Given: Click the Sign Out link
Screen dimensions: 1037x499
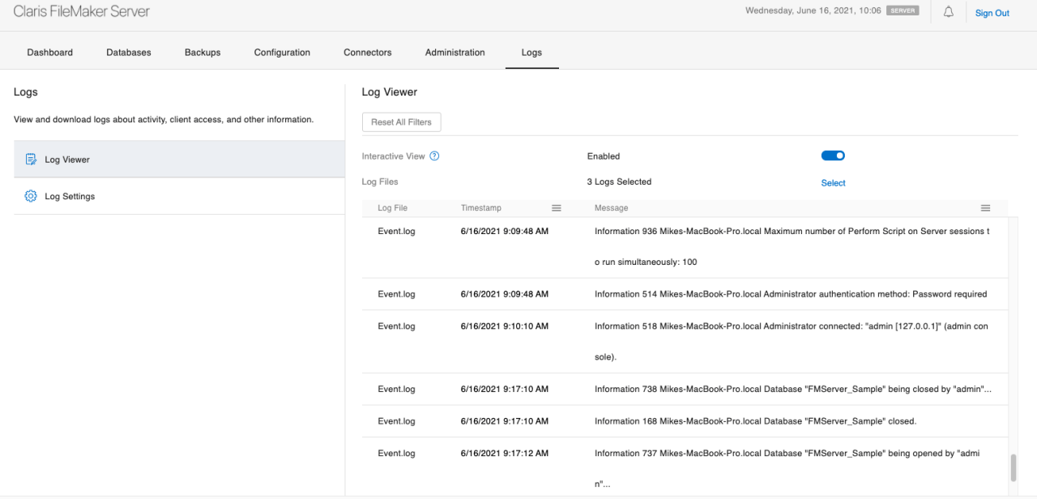Looking at the screenshot, I should point(992,13).
